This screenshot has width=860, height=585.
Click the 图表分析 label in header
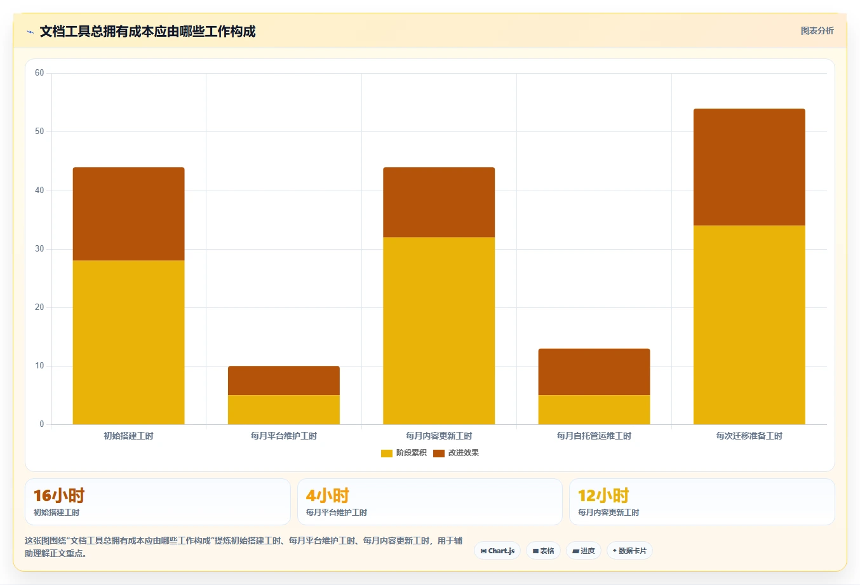pyautogui.click(x=817, y=30)
